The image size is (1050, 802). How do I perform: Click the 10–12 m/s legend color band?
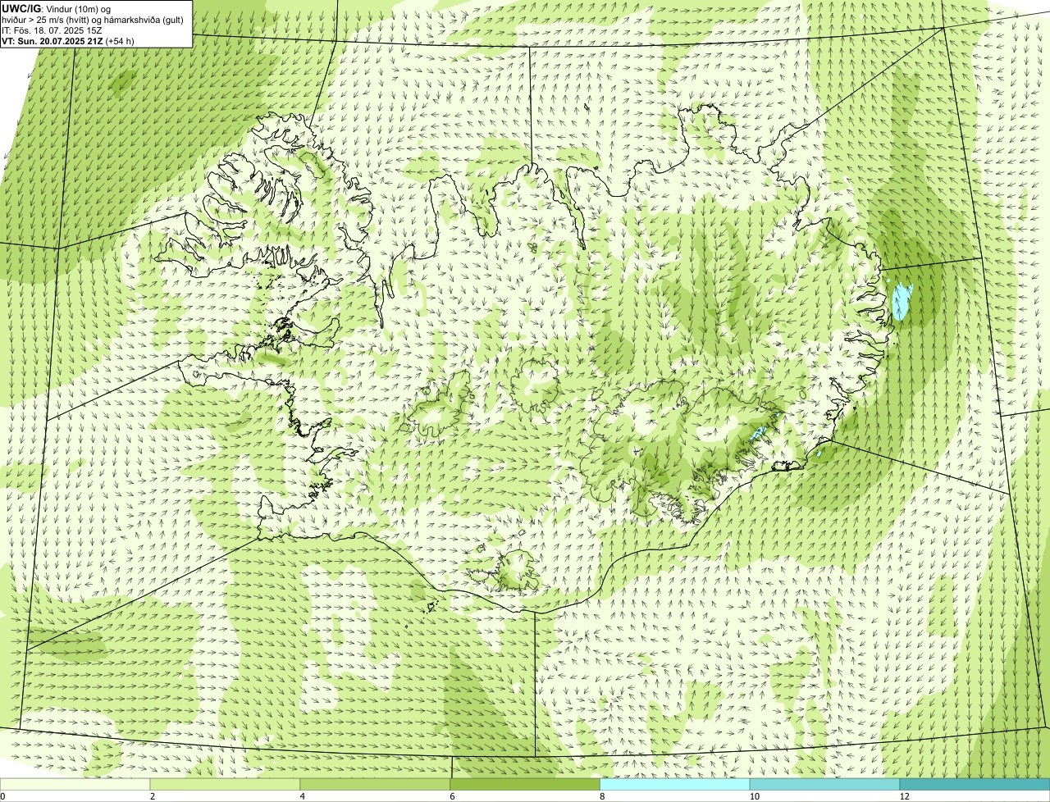tap(825, 784)
